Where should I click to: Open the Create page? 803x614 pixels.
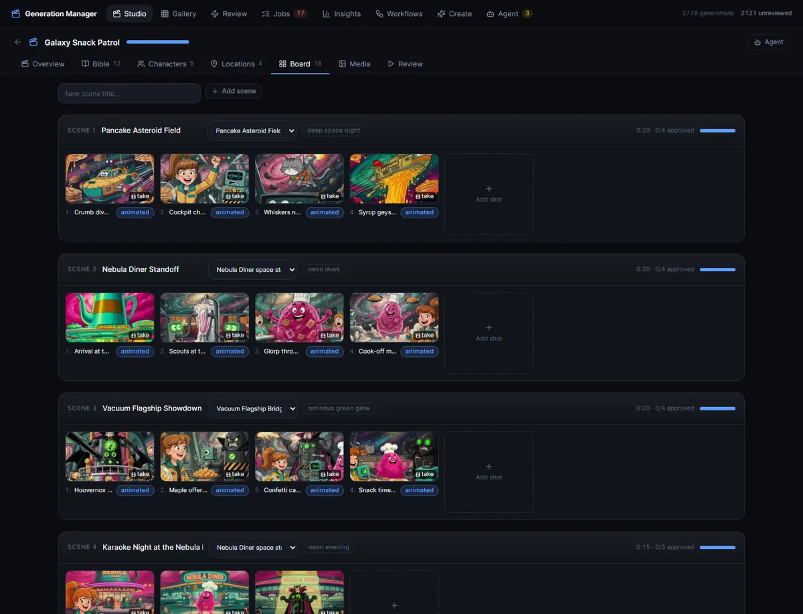coord(454,13)
